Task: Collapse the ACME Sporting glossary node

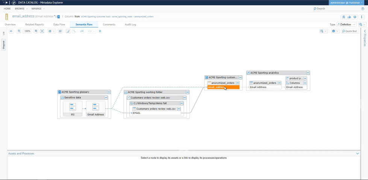Action: [x=109, y=92]
